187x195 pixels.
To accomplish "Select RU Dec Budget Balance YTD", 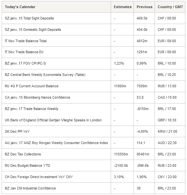I will pos(27,165).
